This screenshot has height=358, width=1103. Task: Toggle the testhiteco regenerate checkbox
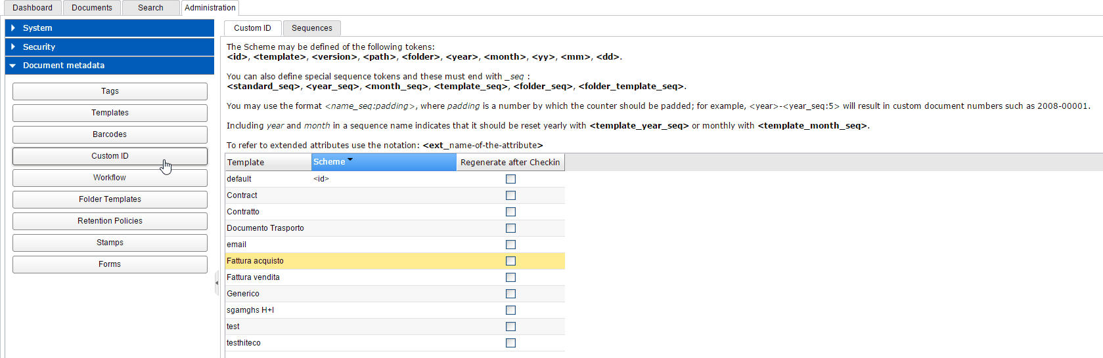[510, 343]
